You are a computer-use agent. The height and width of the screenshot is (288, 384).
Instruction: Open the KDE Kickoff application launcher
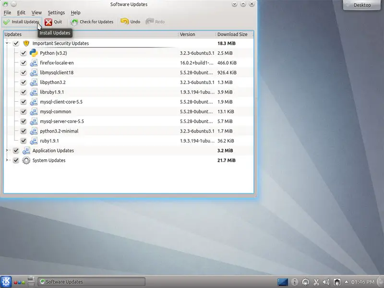click(x=6, y=282)
